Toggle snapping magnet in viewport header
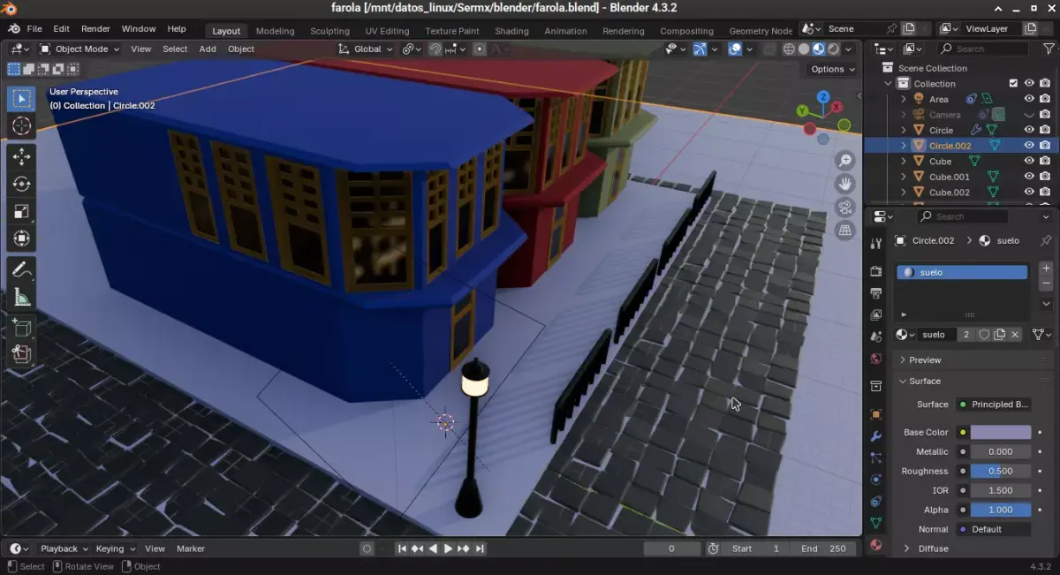The height and width of the screenshot is (575, 1060). (x=435, y=49)
